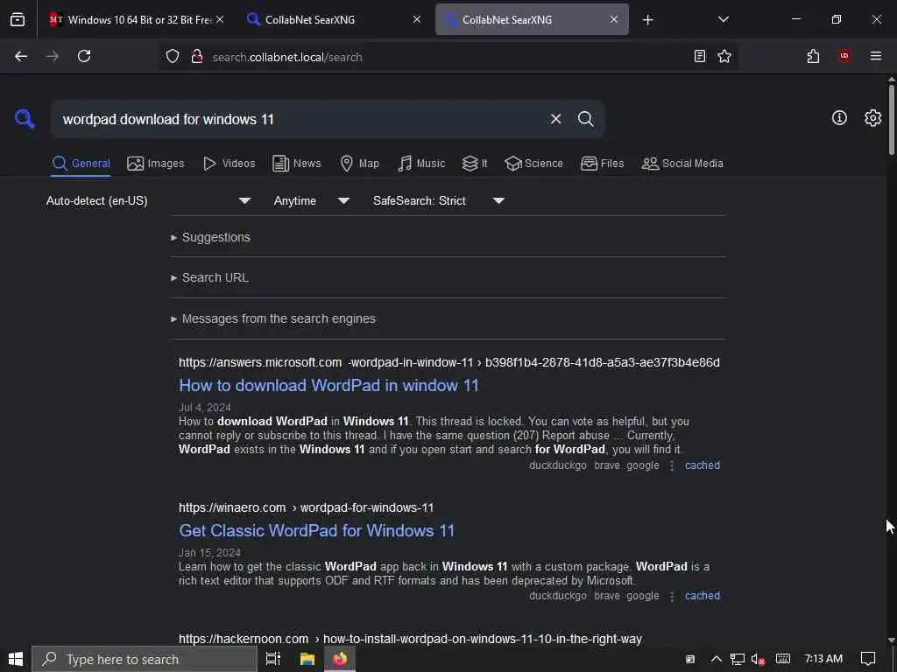Image resolution: width=897 pixels, height=672 pixels.
Task: Select the Videos search category
Action: [x=229, y=164]
